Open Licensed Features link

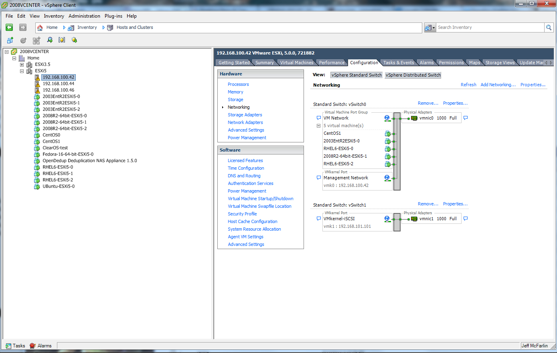pyautogui.click(x=245, y=160)
